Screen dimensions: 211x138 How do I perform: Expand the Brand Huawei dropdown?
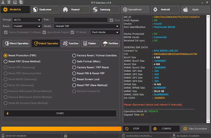coord(27,26)
